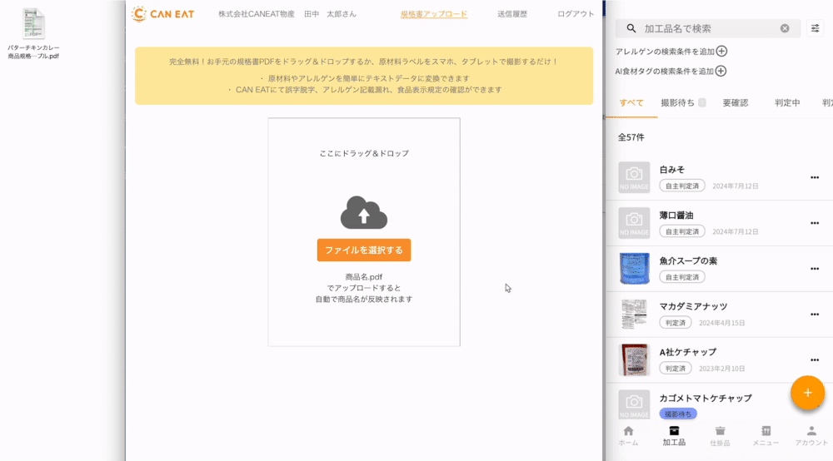Click the cloud upload icon
This screenshot has height=461, width=833.
[x=364, y=213]
